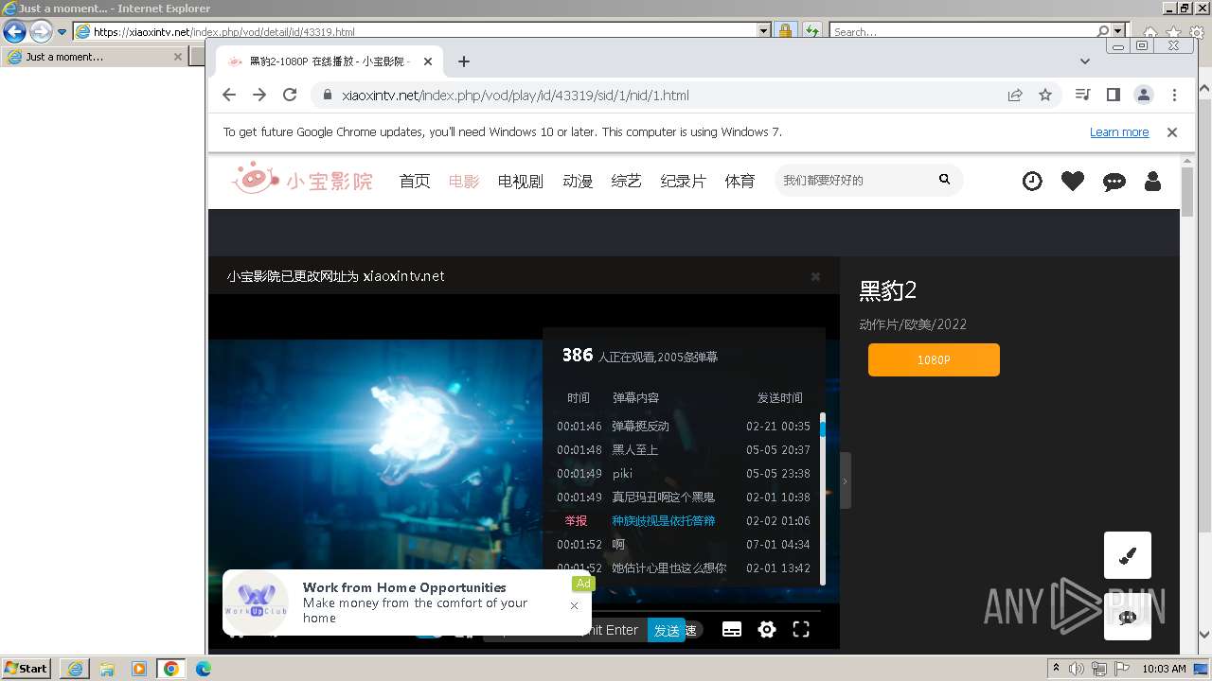Image resolution: width=1212 pixels, height=681 pixels.
Task: Reload the Chrome page
Action: click(x=290, y=95)
